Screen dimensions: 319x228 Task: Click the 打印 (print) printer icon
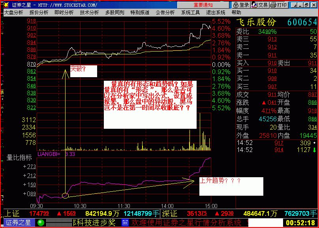pyautogui.click(x=279, y=5)
